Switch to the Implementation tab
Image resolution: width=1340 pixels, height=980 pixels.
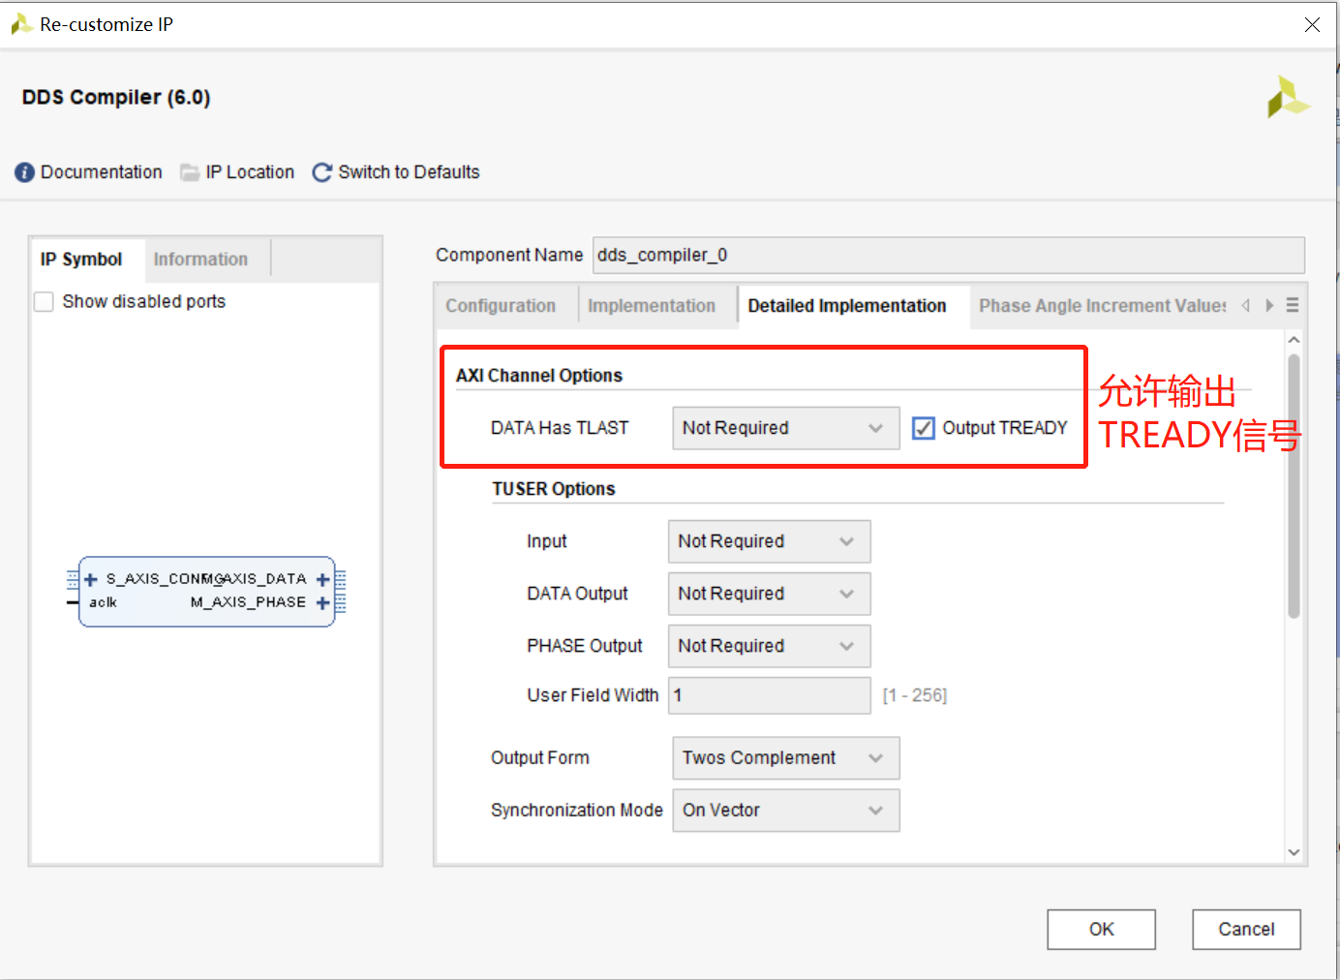pos(652,306)
